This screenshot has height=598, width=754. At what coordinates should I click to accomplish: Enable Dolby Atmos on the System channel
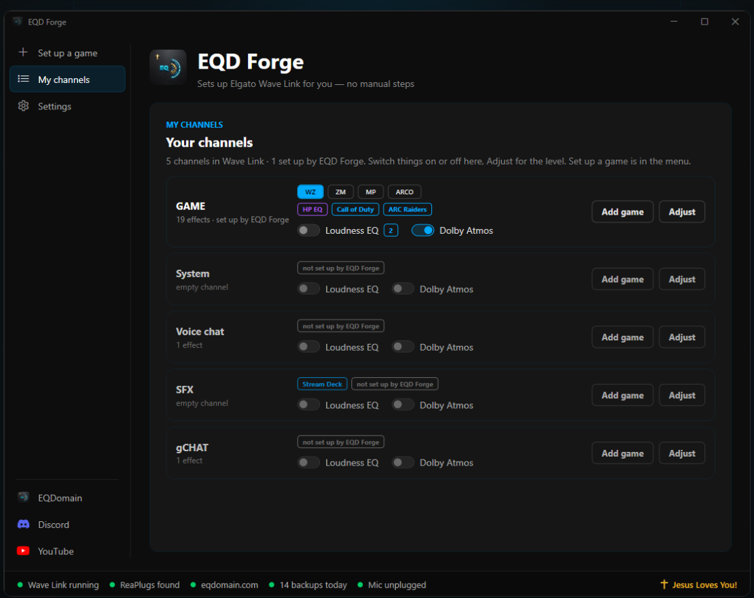tap(403, 289)
